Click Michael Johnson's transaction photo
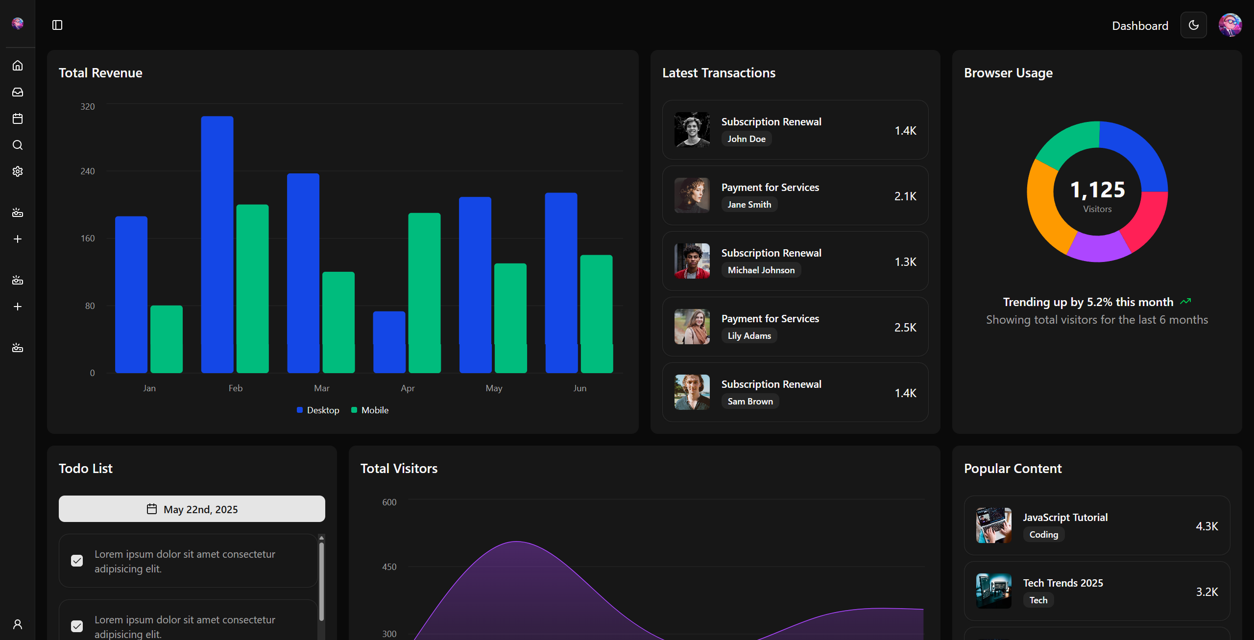This screenshot has width=1254, height=640. coord(692,261)
